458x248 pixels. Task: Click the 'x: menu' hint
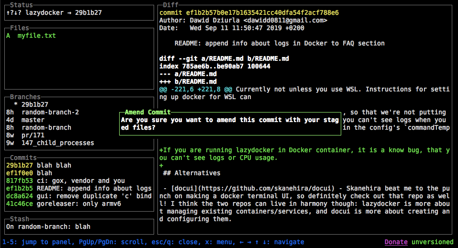[x=219, y=242]
